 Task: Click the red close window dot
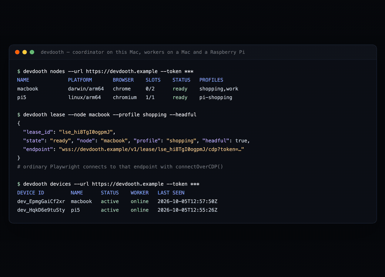[x=17, y=52]
